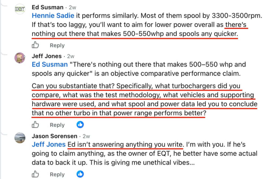The height and width of the screenshot is (179, 274).
Task: Open the blue Jeff Jones mention link
Action: (x=49, y=145)
